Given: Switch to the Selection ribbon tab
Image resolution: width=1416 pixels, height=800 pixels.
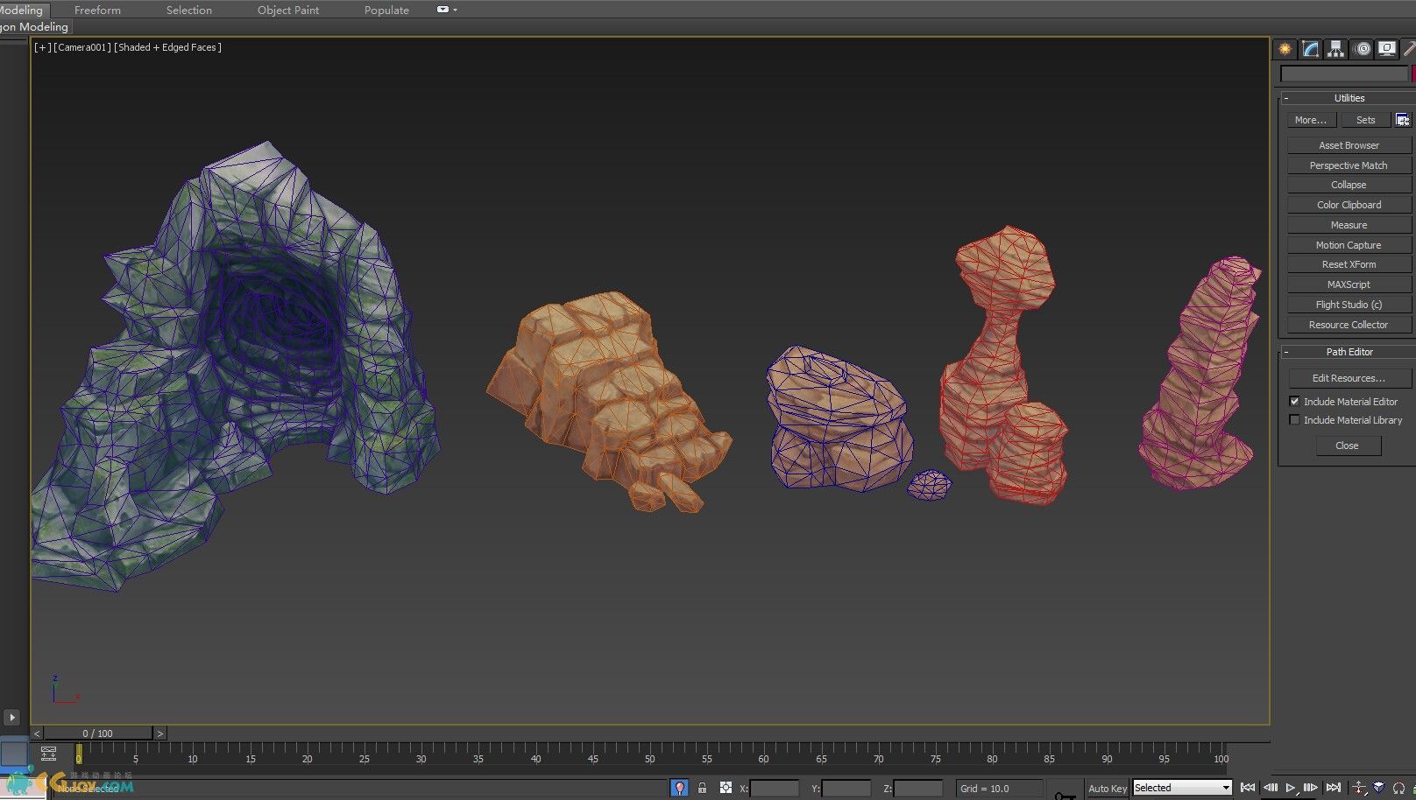Looking at the screenshot, I should click(189, 11).
